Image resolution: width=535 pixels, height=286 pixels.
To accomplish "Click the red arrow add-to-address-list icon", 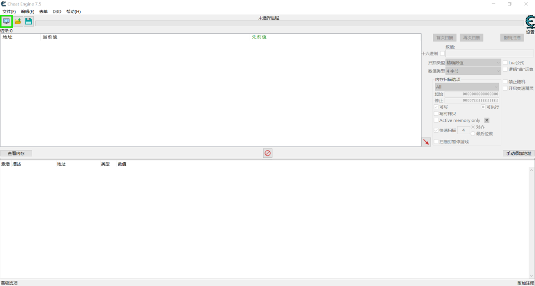I will point(426,142).
